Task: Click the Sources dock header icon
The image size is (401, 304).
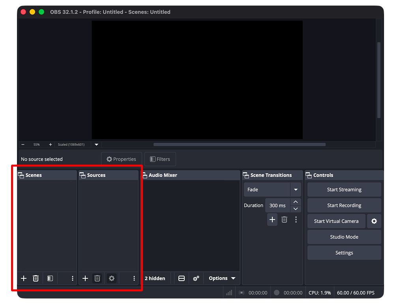Action: click(x=82, y=175)
